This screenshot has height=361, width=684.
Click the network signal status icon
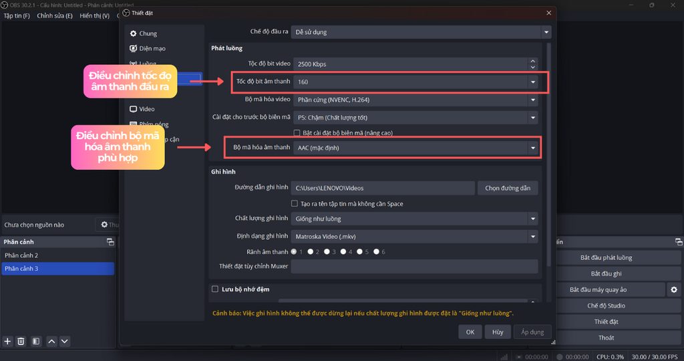[x=504, y=356]
